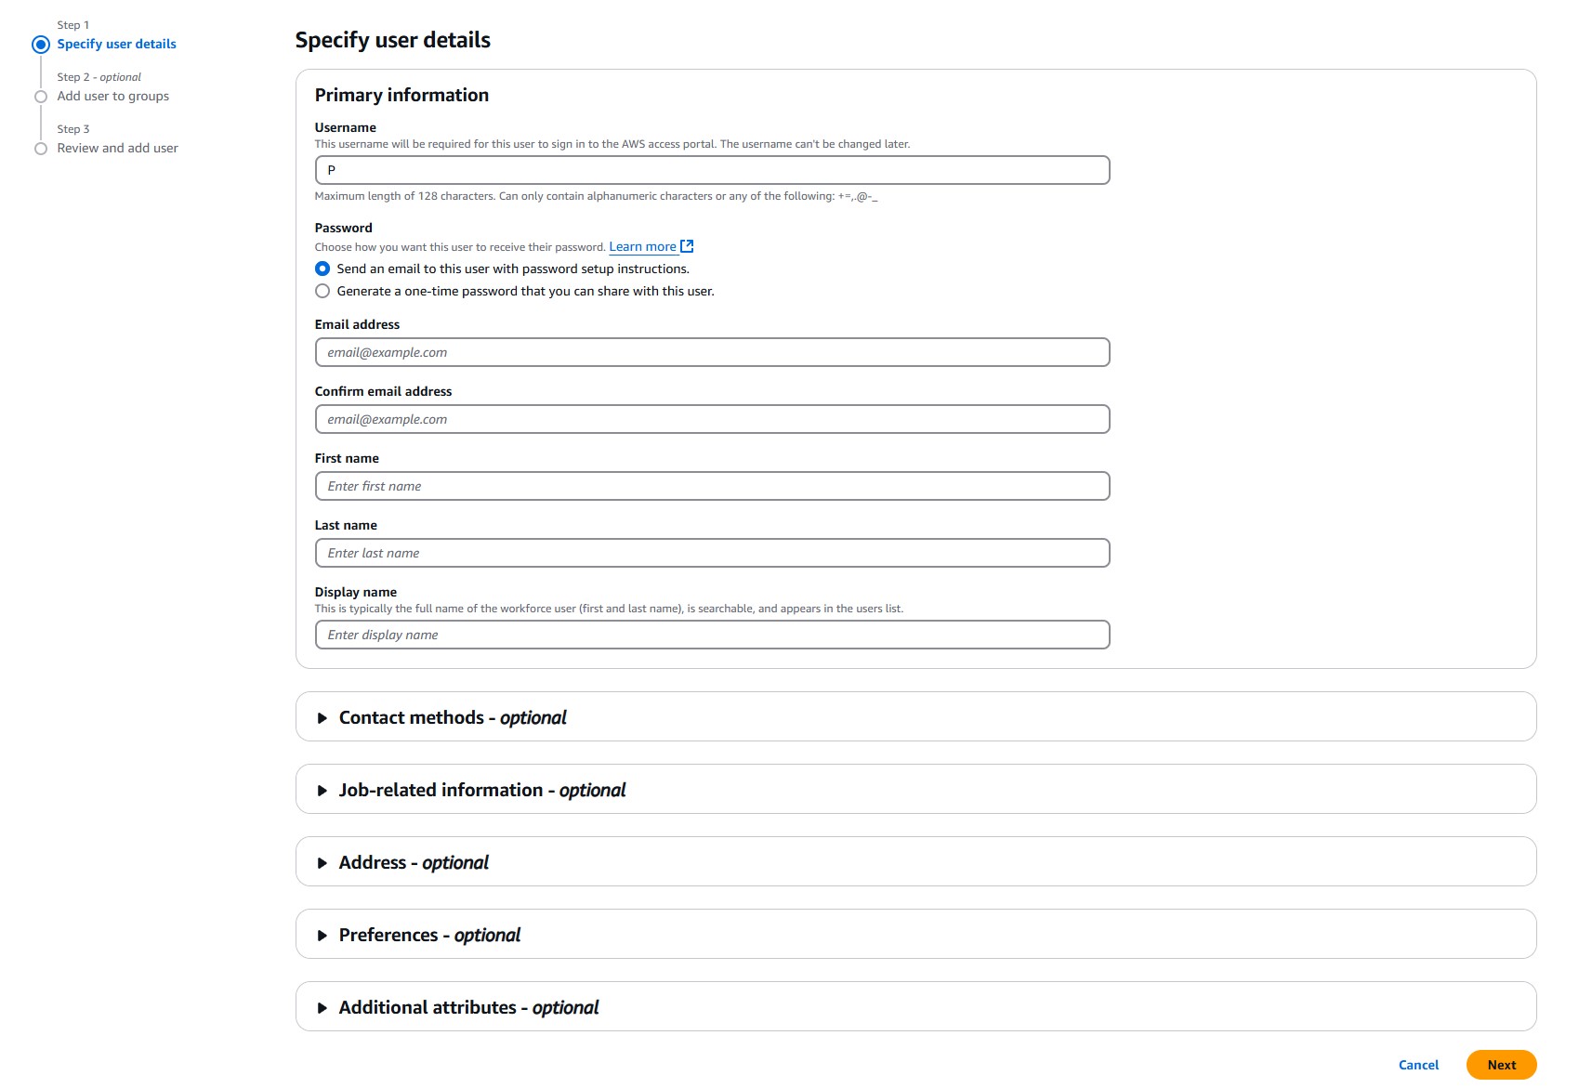Expand the Job-related information section

pyautogui.click(x=322, y=791)
